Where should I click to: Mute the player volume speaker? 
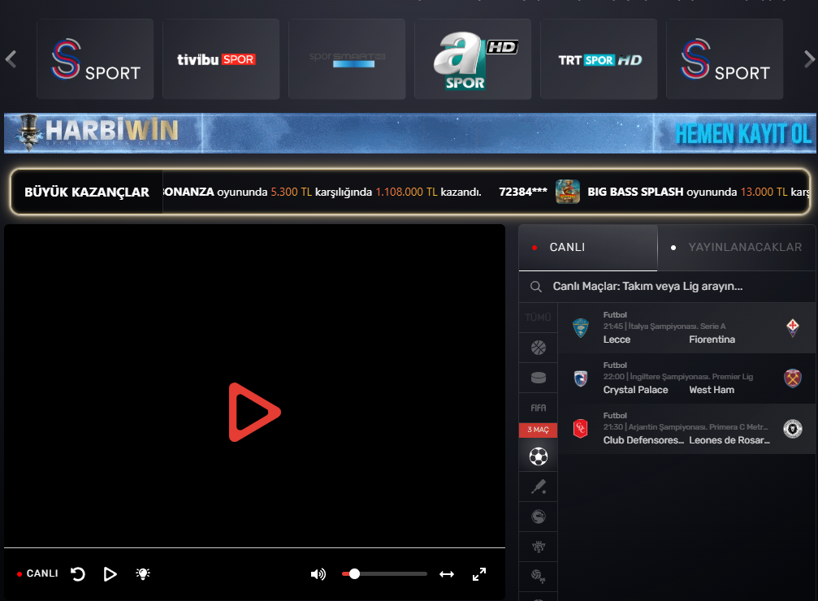click(x=318, y=574)
